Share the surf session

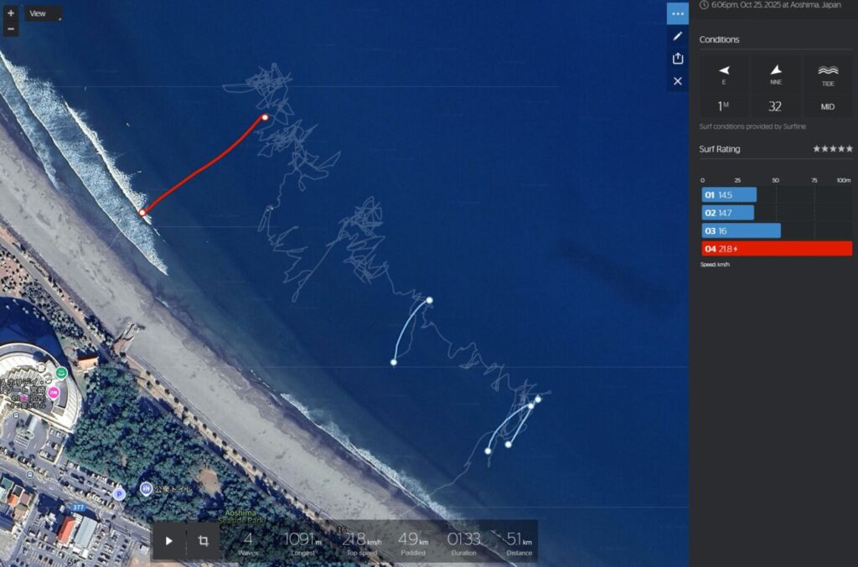[677, 59]
